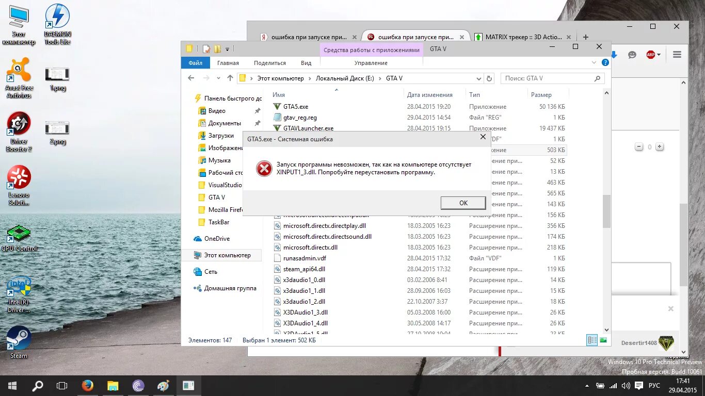The height and width of the screenshot is (396, 705).
Task: Select Средства работы с приложениями contextual tab
Action: point(372,50)
